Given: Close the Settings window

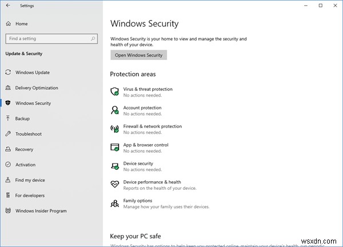Looking at the screenshot, I should click(335, 6).
